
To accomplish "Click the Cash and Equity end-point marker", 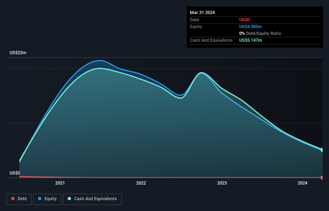I will point(323,150).
